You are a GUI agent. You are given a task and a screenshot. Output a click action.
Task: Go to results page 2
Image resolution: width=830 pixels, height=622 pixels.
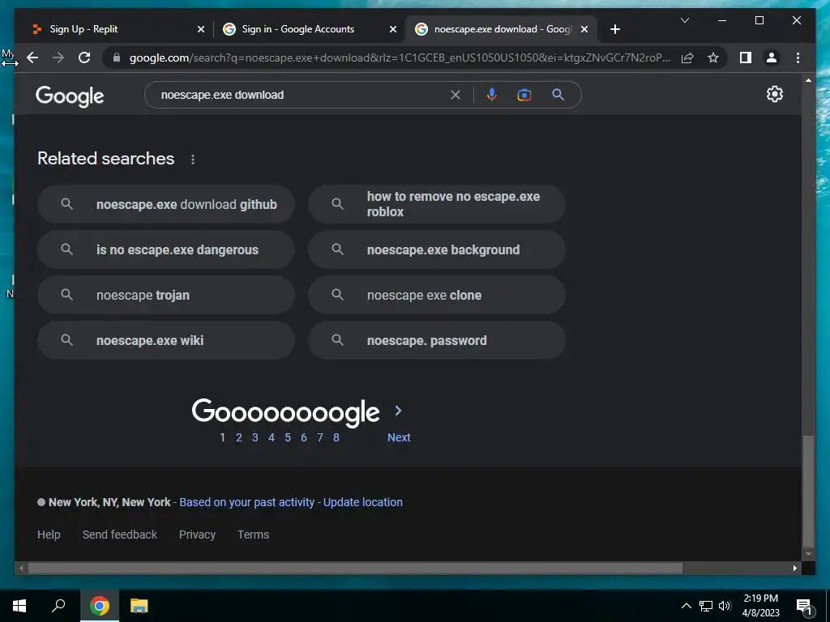tap(239, 437)
